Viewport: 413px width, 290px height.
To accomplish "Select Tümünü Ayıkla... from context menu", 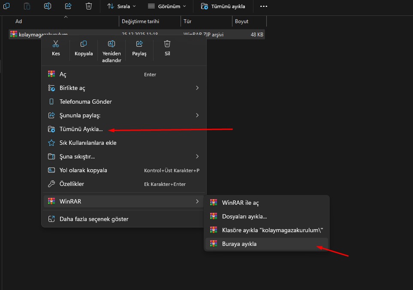I will (81, 129).
